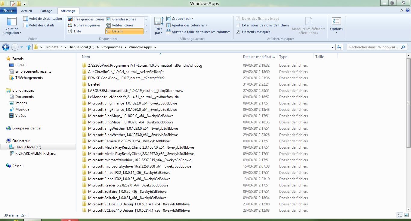
Task: Toggle Extensions de noms de fichiers checkbox
Action: [x=238, y=25]
